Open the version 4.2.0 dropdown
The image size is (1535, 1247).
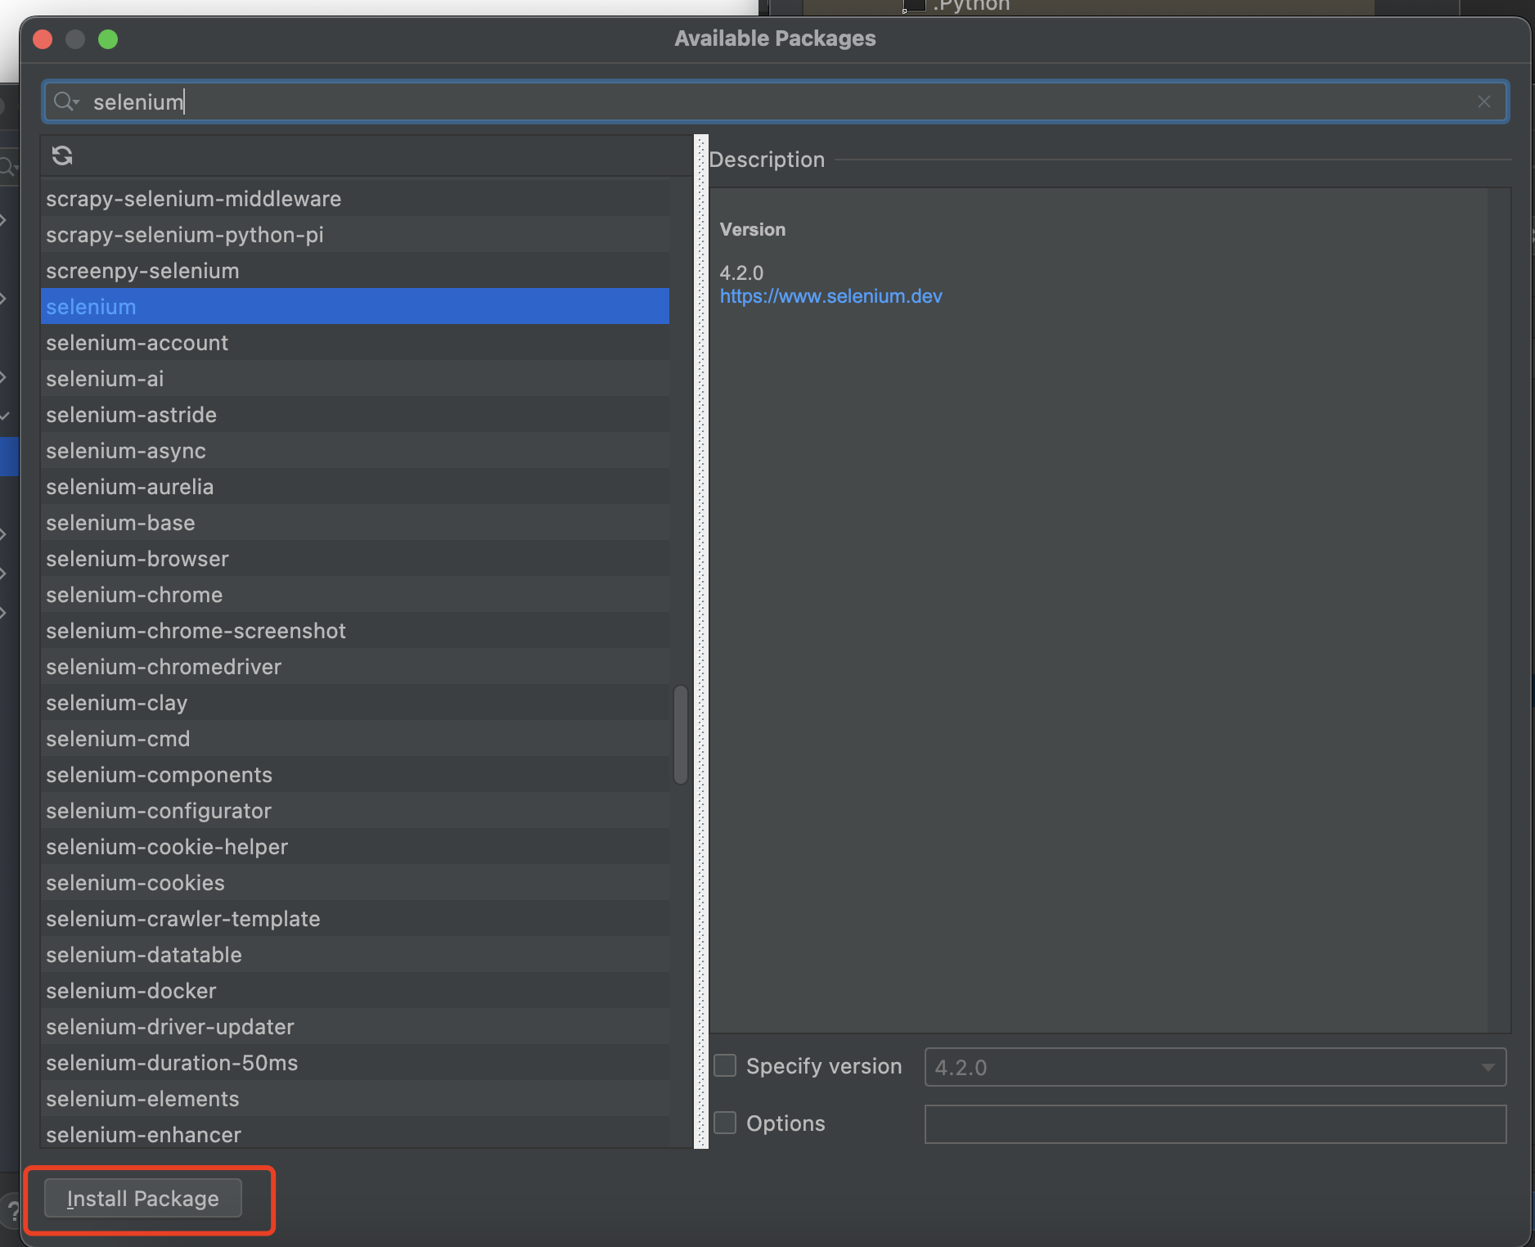pyautogui.click(x=1215, y=1067)
